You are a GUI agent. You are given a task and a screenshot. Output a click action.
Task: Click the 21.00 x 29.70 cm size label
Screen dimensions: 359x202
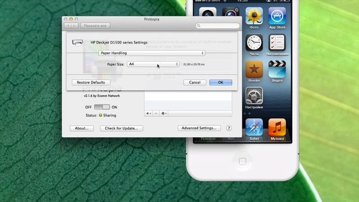point(194,65)
